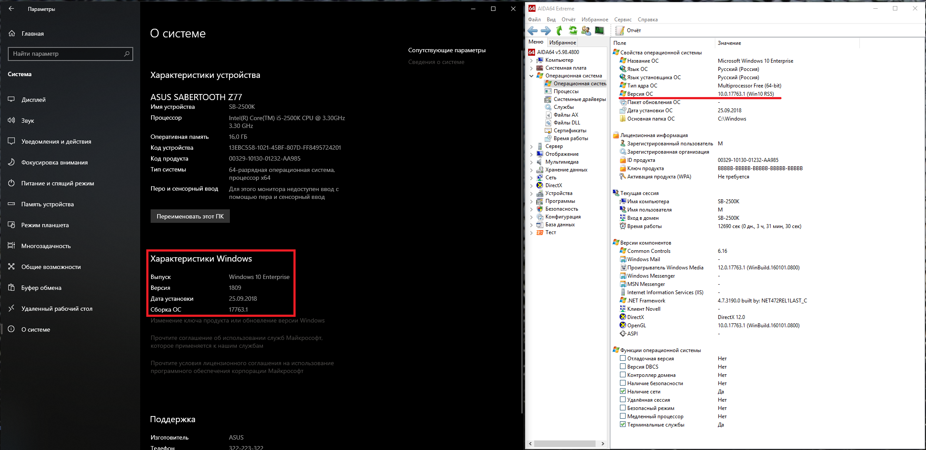
Task: Open the Сервис menu in AIDA64
Action: (623, 20)
